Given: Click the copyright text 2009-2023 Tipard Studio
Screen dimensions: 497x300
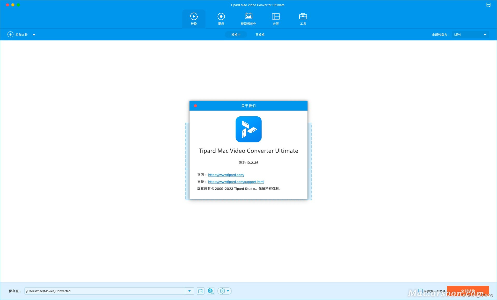Looking at the screenshot, I should pos(239,189).
